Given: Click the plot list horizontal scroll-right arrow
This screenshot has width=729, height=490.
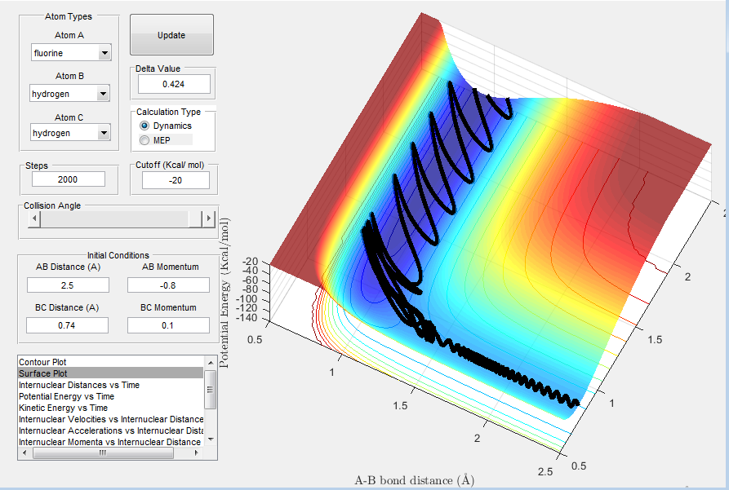Looking at the screenshot, I should [x=198, y=452].
